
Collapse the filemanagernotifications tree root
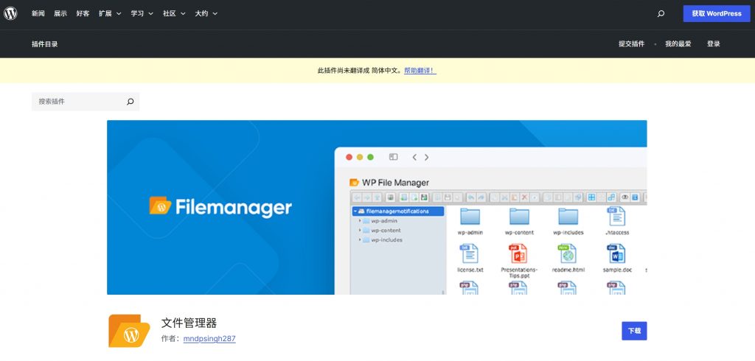355,211
